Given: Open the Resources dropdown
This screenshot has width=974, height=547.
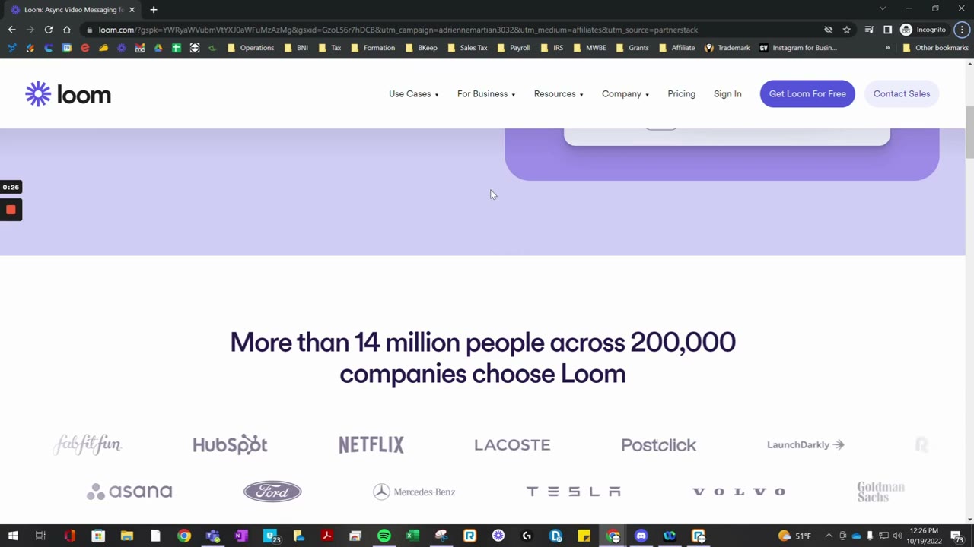Looking at the screenshot, I should tap(559, 94).
